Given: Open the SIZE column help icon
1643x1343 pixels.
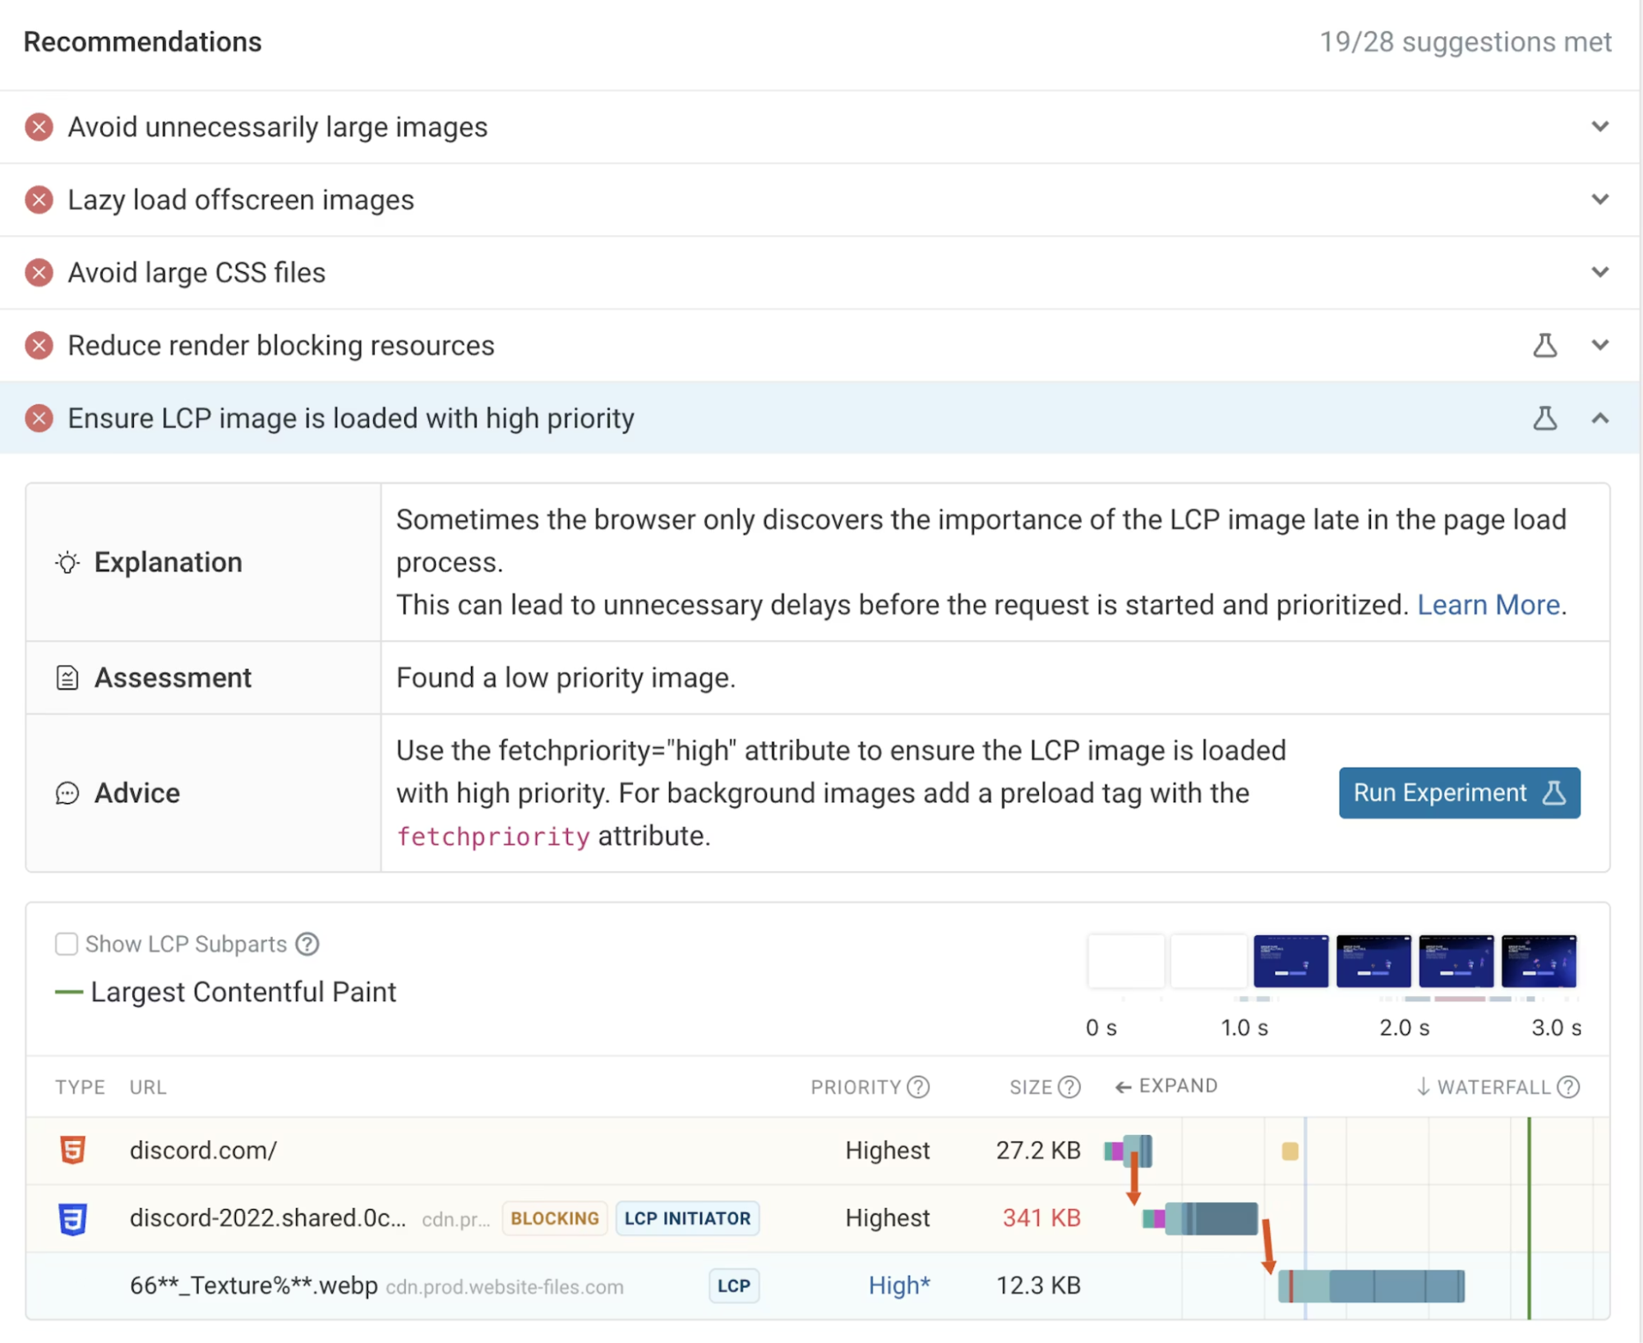Looking at the screenshot, I should coord(1070,1087).
